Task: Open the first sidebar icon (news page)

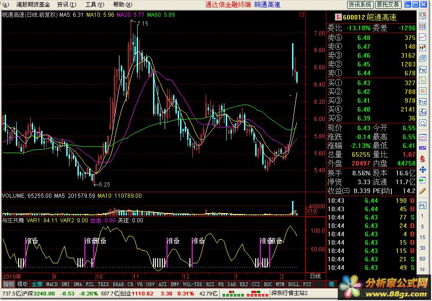Action: [422, 15]
